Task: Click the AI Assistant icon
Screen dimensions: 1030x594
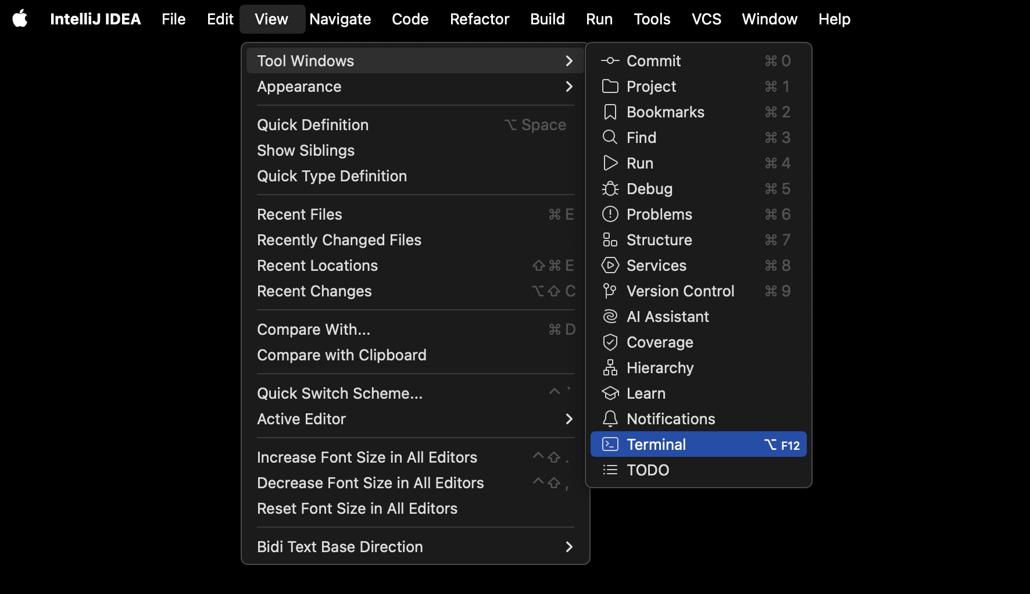Action: click(x=610, y=316)
